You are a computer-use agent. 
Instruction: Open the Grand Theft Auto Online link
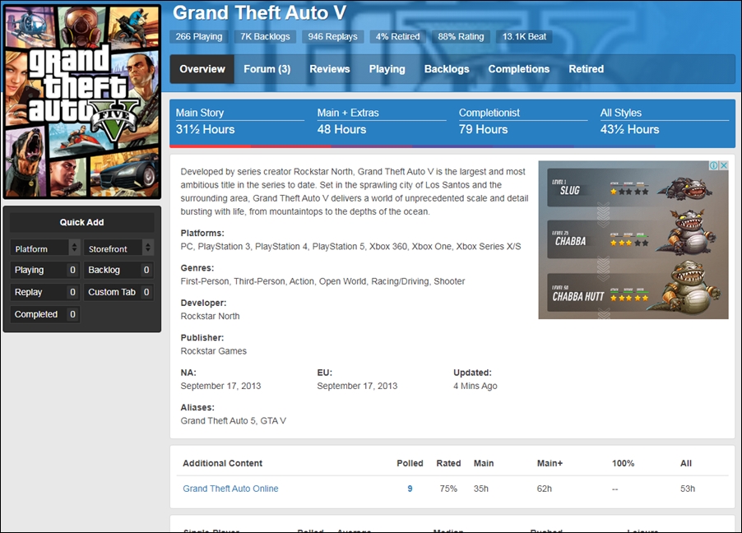point(230,489)
